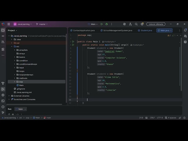
Task: Open the Terminal tool window
Action: pyautogui.click(x=3, y=101)
